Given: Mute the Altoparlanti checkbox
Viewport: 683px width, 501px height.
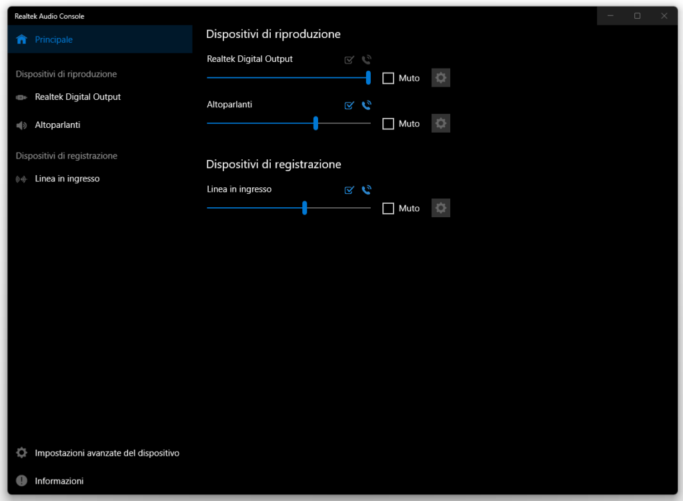Looking at the screenshot, I should [388, 124].
